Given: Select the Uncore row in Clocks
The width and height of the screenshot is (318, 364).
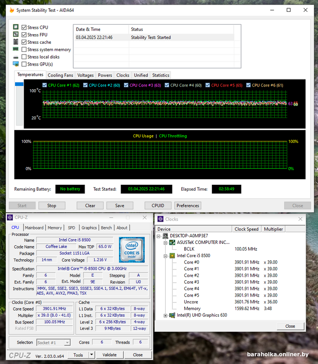Looking at the screenshot, I should pos(231,302).
